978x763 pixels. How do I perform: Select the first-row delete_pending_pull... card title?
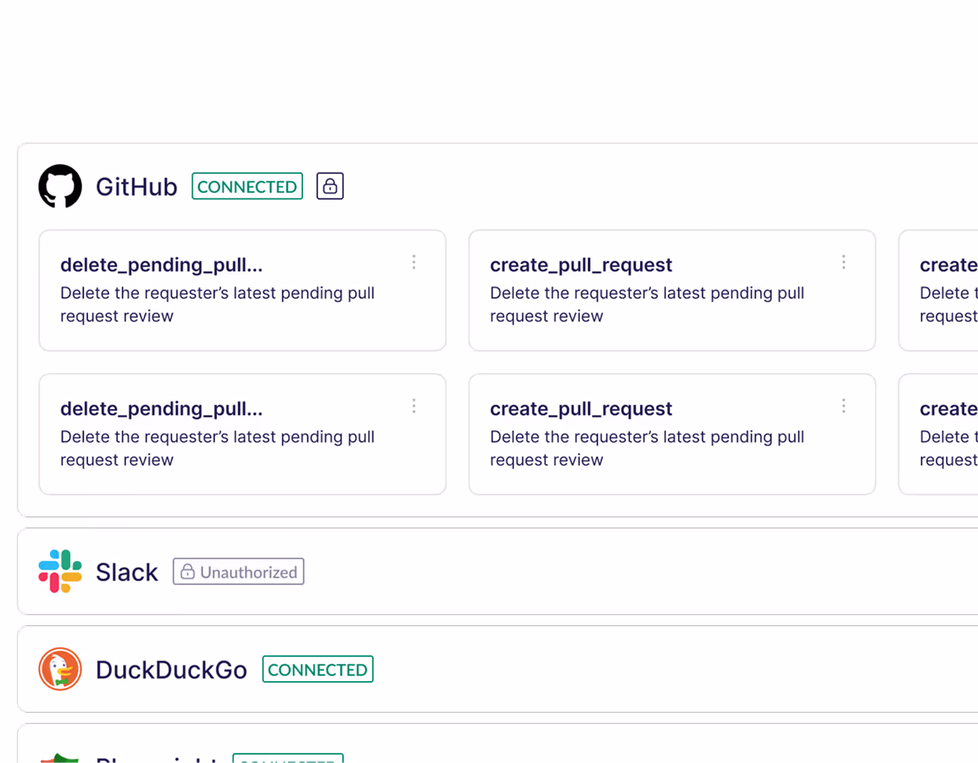click(x=161, y=265)
